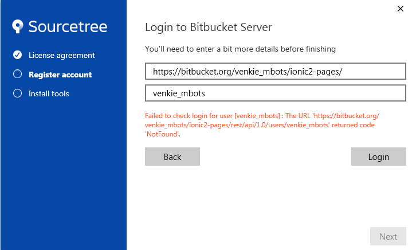Click the Bitbucket server URL field
Viewport: 412px width, 250px height.
point(275,71)
